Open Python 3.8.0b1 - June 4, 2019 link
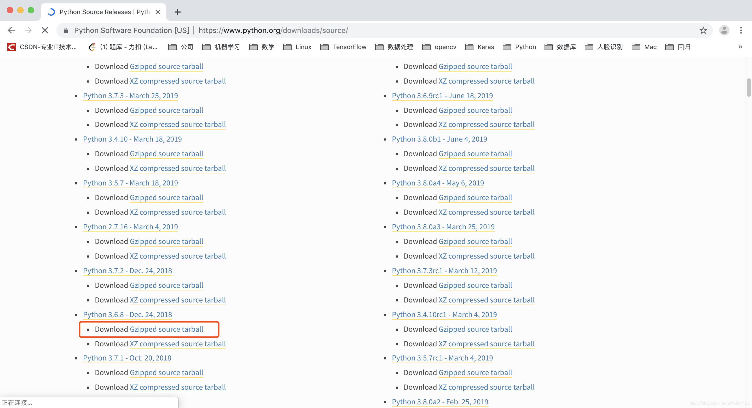The image size is (752, 408). pyautogui.click(x=439, y=139)
